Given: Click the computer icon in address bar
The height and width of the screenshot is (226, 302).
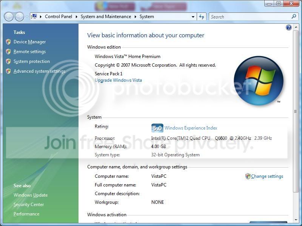Looking at the screenshot, I should 34,16.
